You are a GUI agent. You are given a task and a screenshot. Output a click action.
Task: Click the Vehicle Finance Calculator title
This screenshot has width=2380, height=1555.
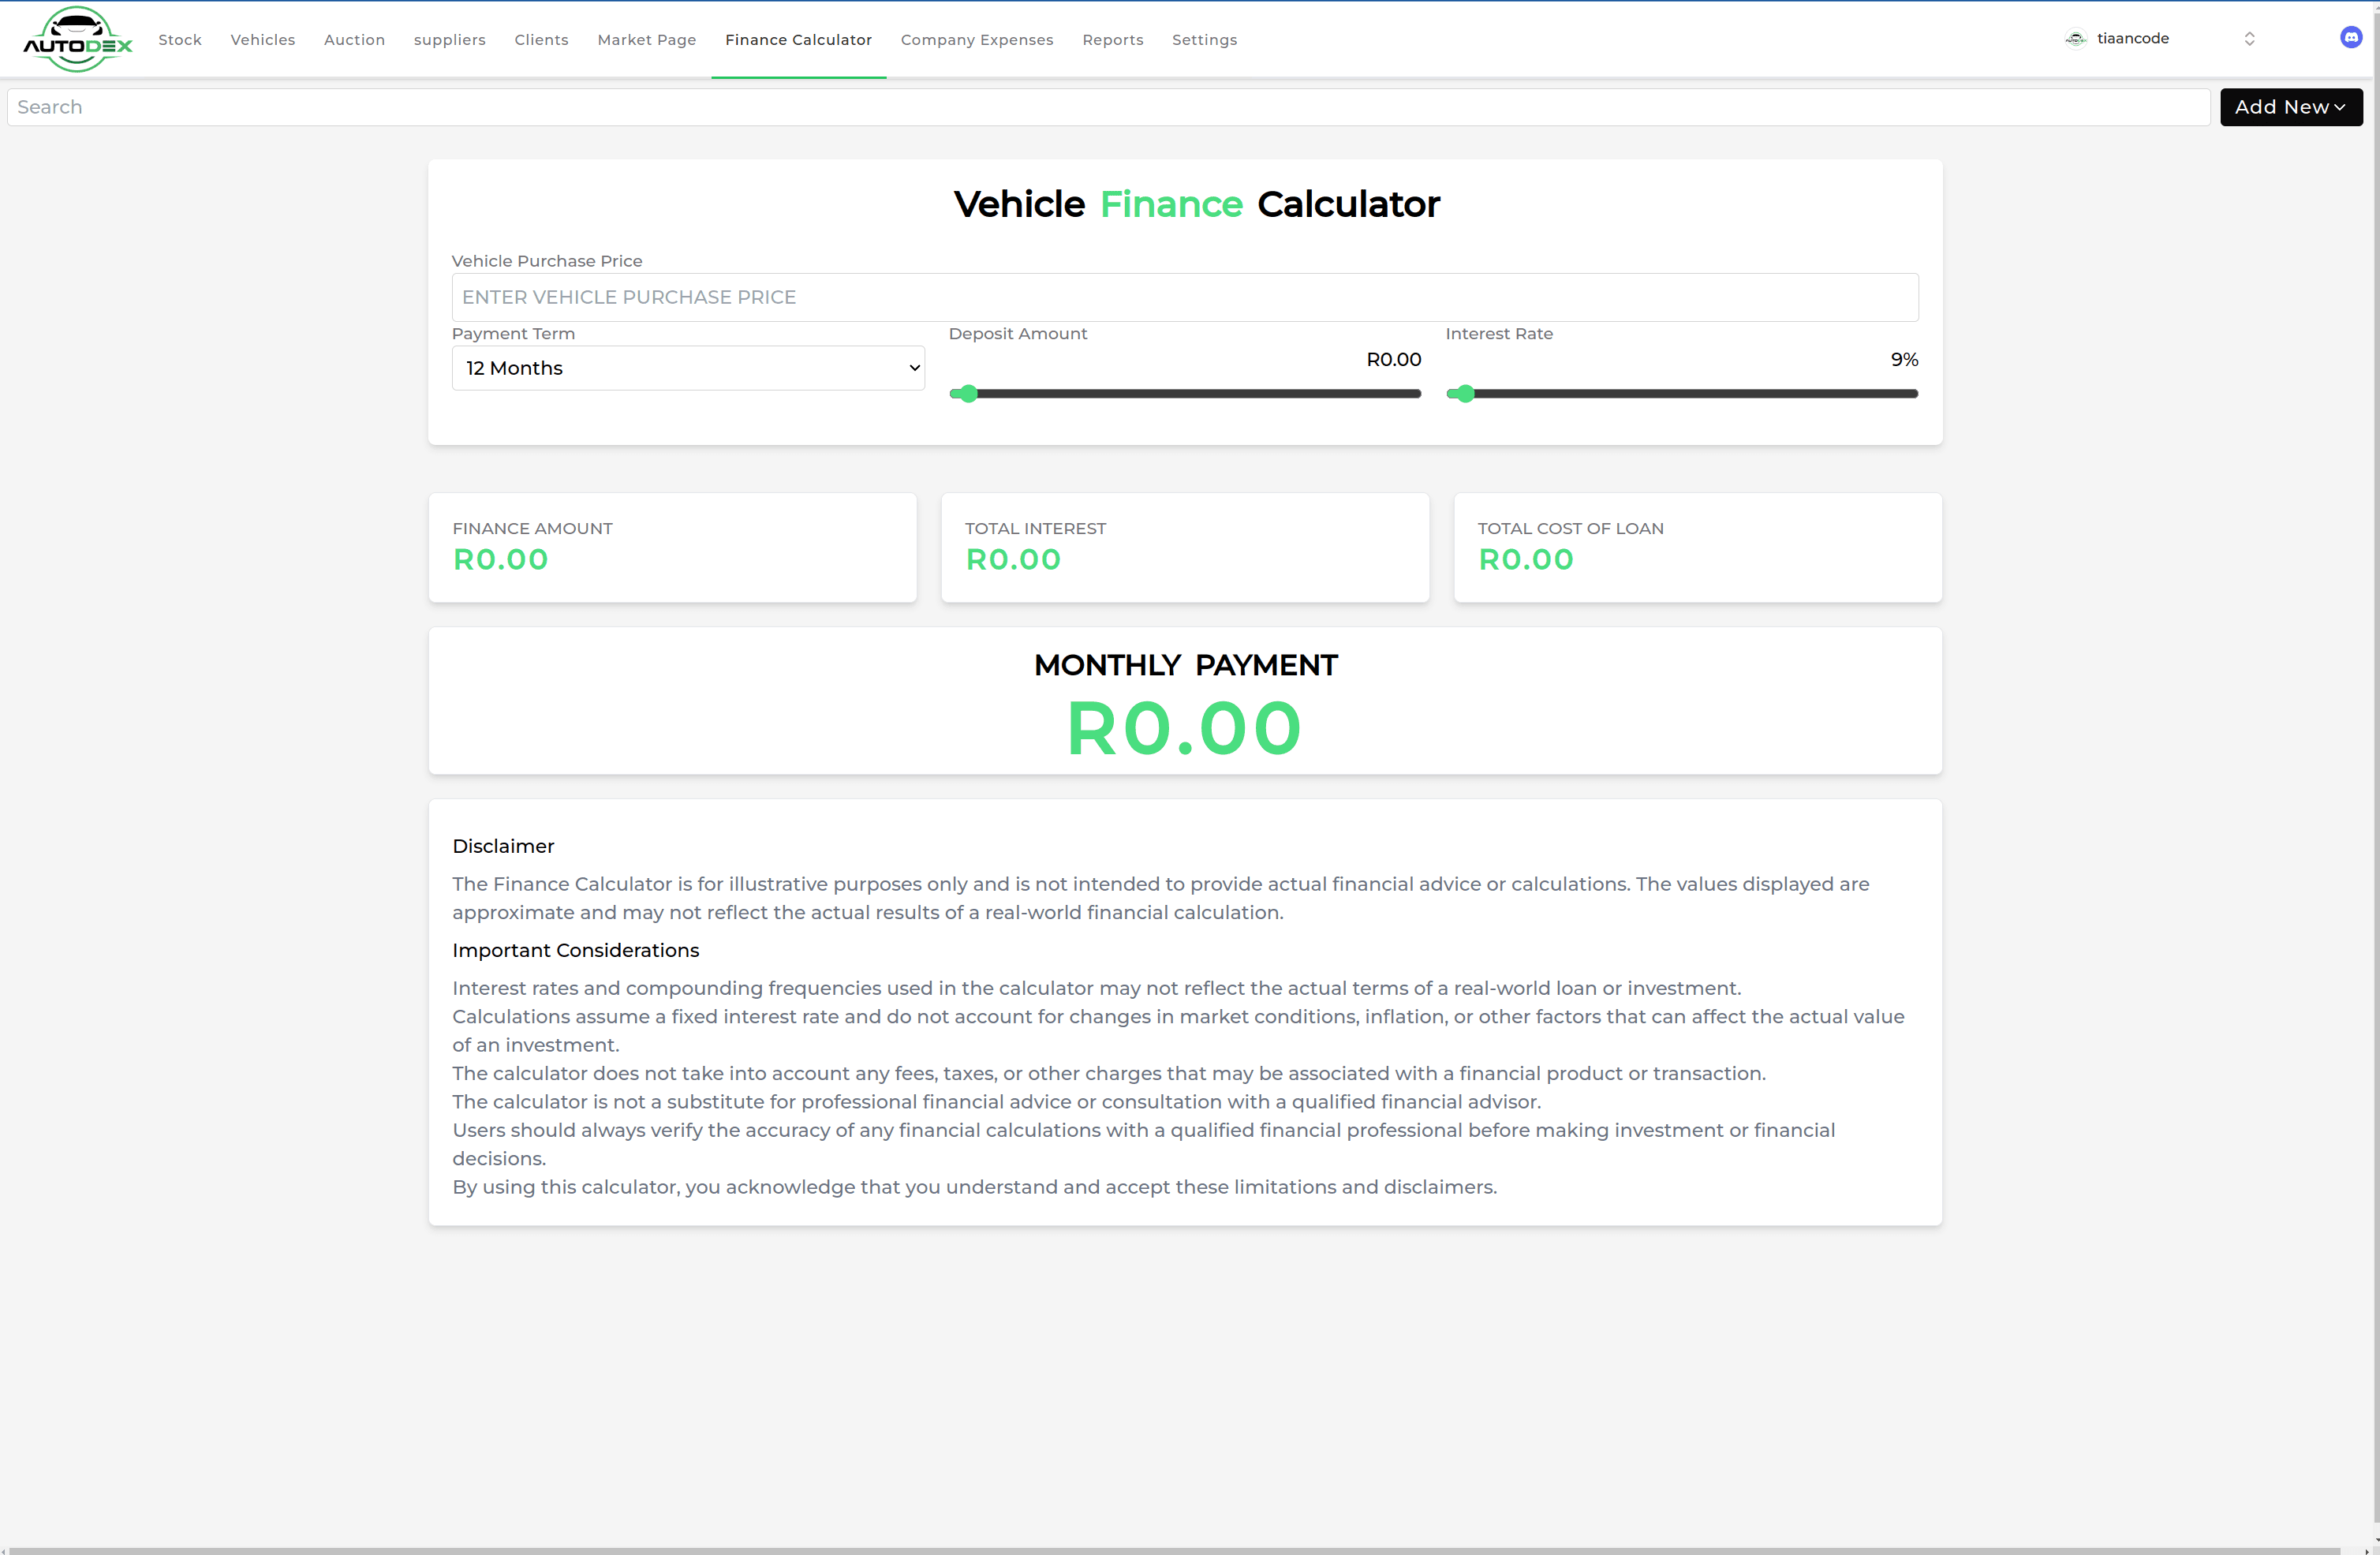(1197, 204)
